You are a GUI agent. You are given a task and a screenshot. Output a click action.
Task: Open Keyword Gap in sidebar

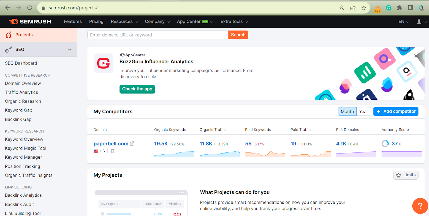pyautogui.click(x=19, y=110)
